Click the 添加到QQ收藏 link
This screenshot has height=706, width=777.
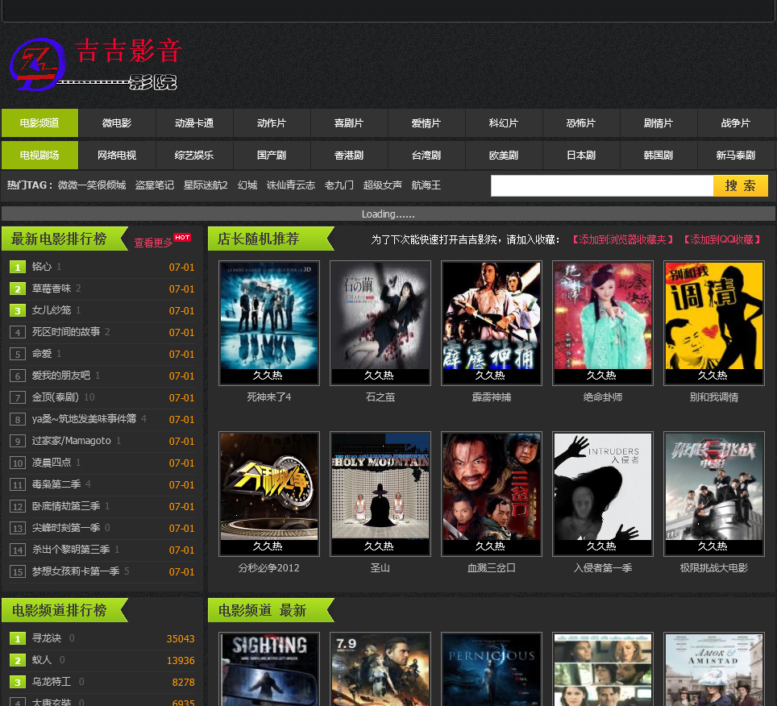coord(722,240)
